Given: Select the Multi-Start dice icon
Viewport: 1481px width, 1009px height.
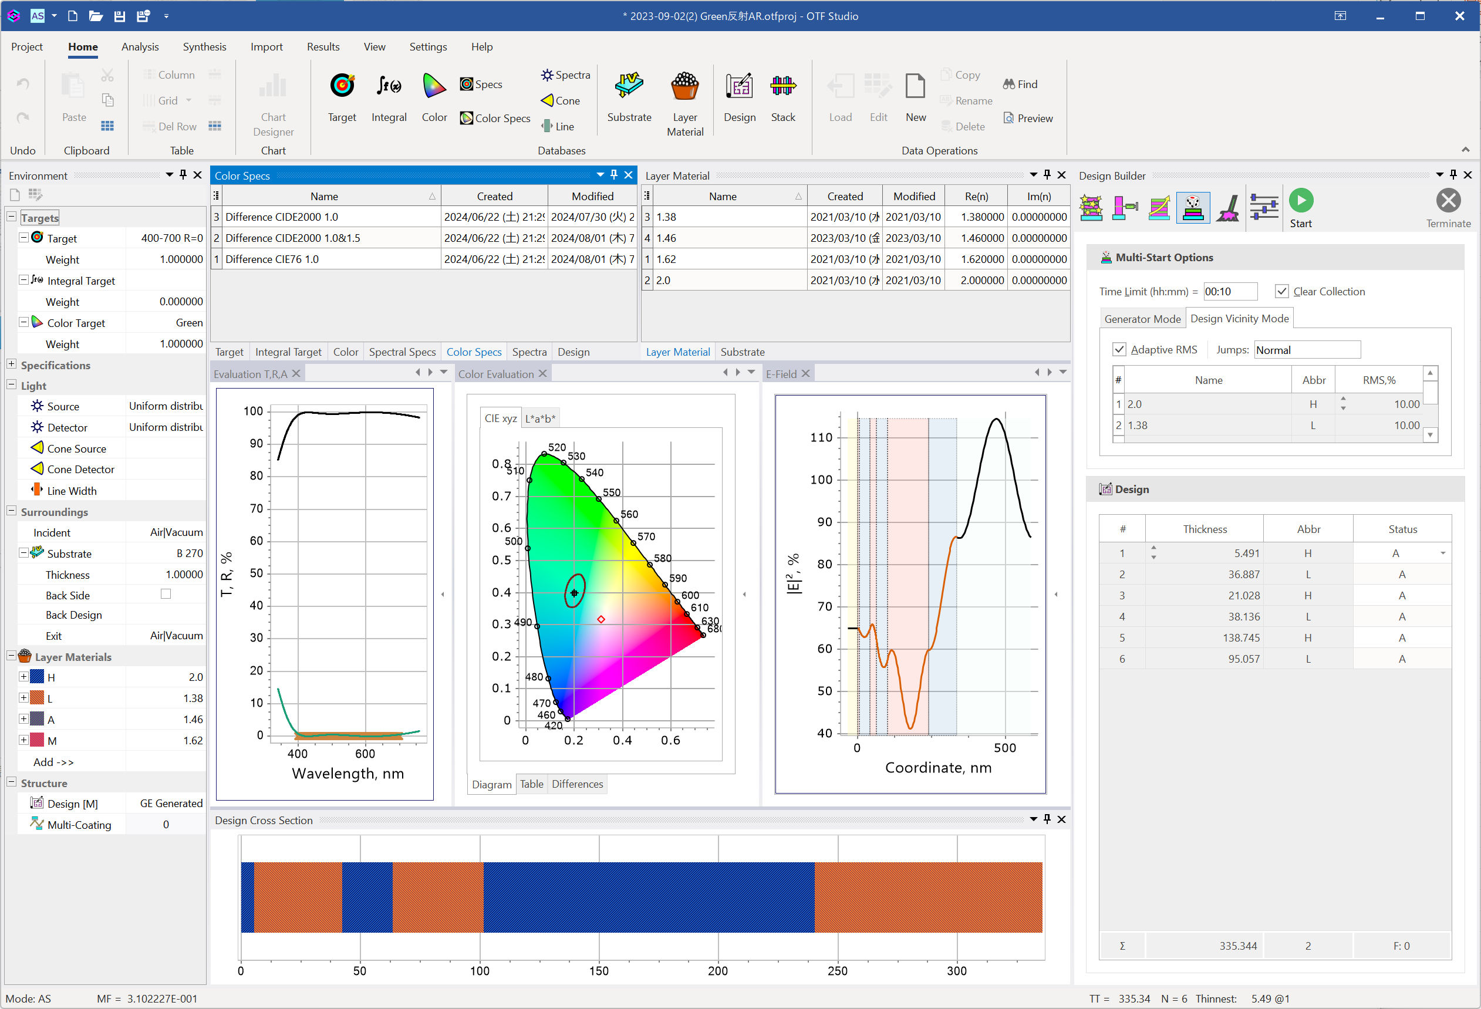Looking at the screenshot, I should (1192, 208).
